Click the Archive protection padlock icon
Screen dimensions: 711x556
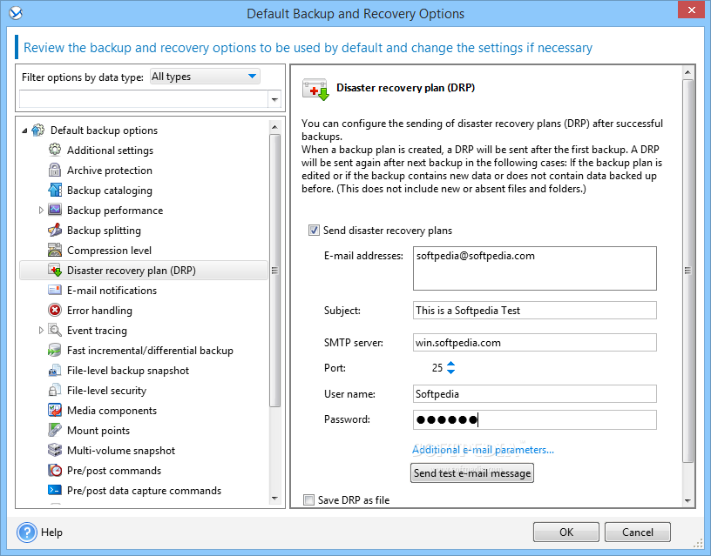click(x=55, y=170)
